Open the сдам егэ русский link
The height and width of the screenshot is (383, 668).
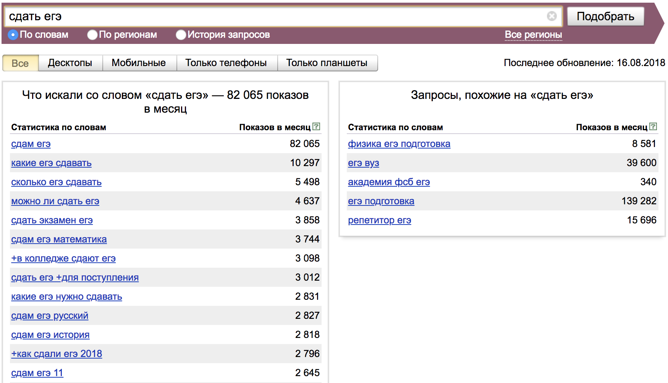50,316
